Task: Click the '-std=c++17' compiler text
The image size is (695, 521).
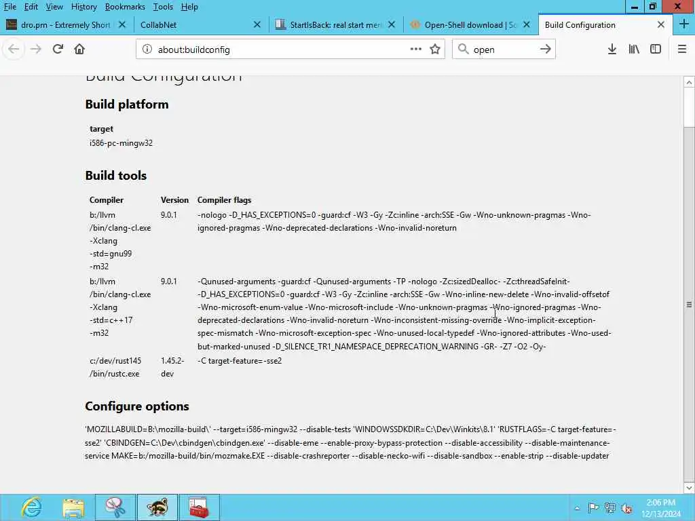Action: (111, 320)
